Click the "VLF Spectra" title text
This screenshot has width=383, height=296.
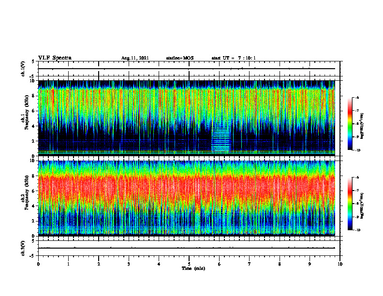(55, 58)
